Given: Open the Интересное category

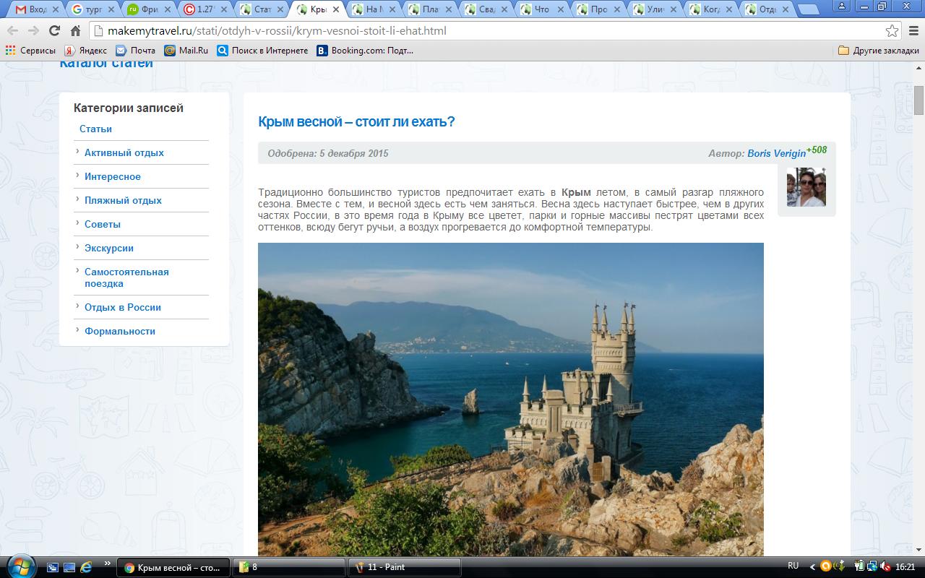Looking at the screenshot, I should coord(113,176).
